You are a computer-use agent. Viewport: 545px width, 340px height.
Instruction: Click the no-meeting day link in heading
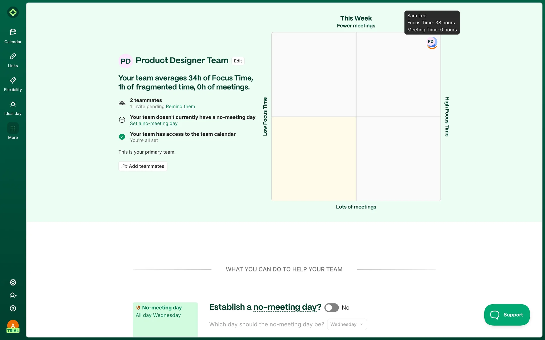285,307
